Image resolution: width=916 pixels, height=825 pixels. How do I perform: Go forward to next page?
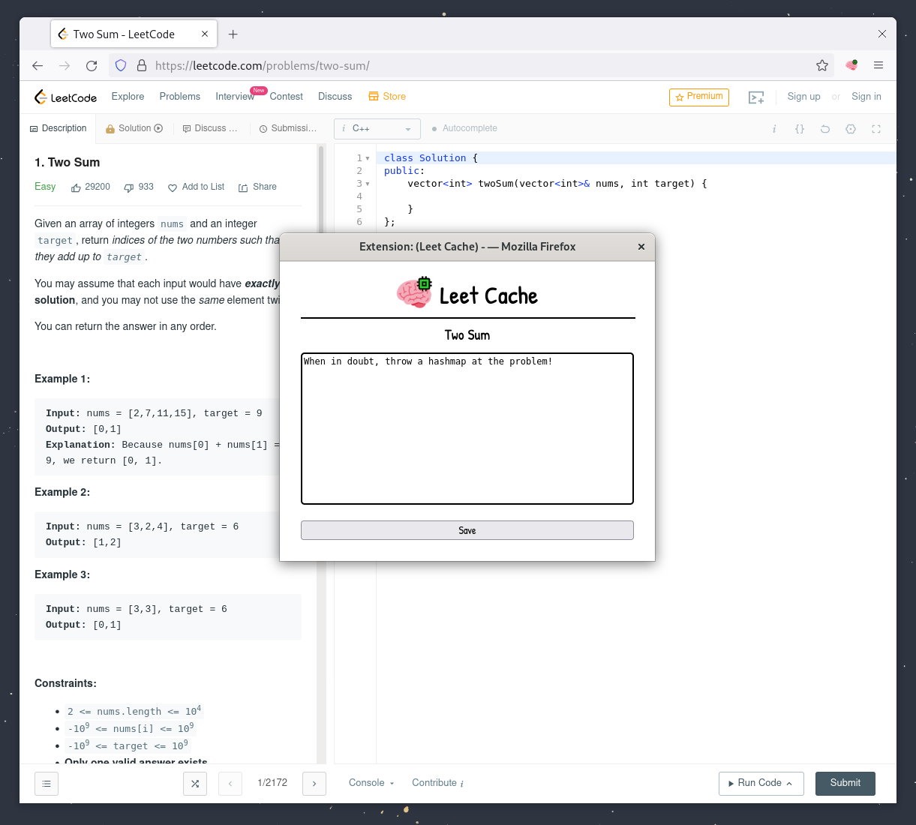[x=65, y=65]
